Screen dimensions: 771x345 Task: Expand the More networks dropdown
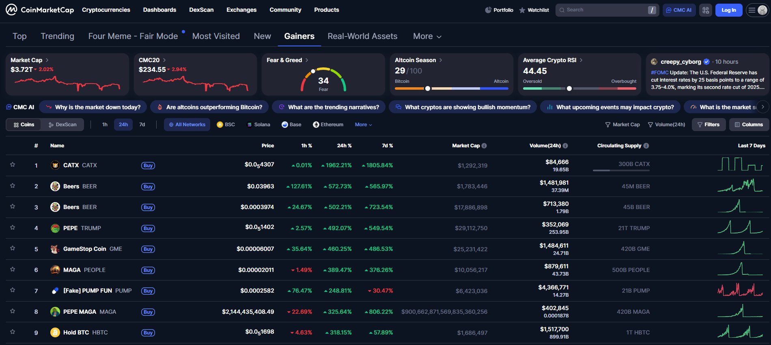[363, 125]
